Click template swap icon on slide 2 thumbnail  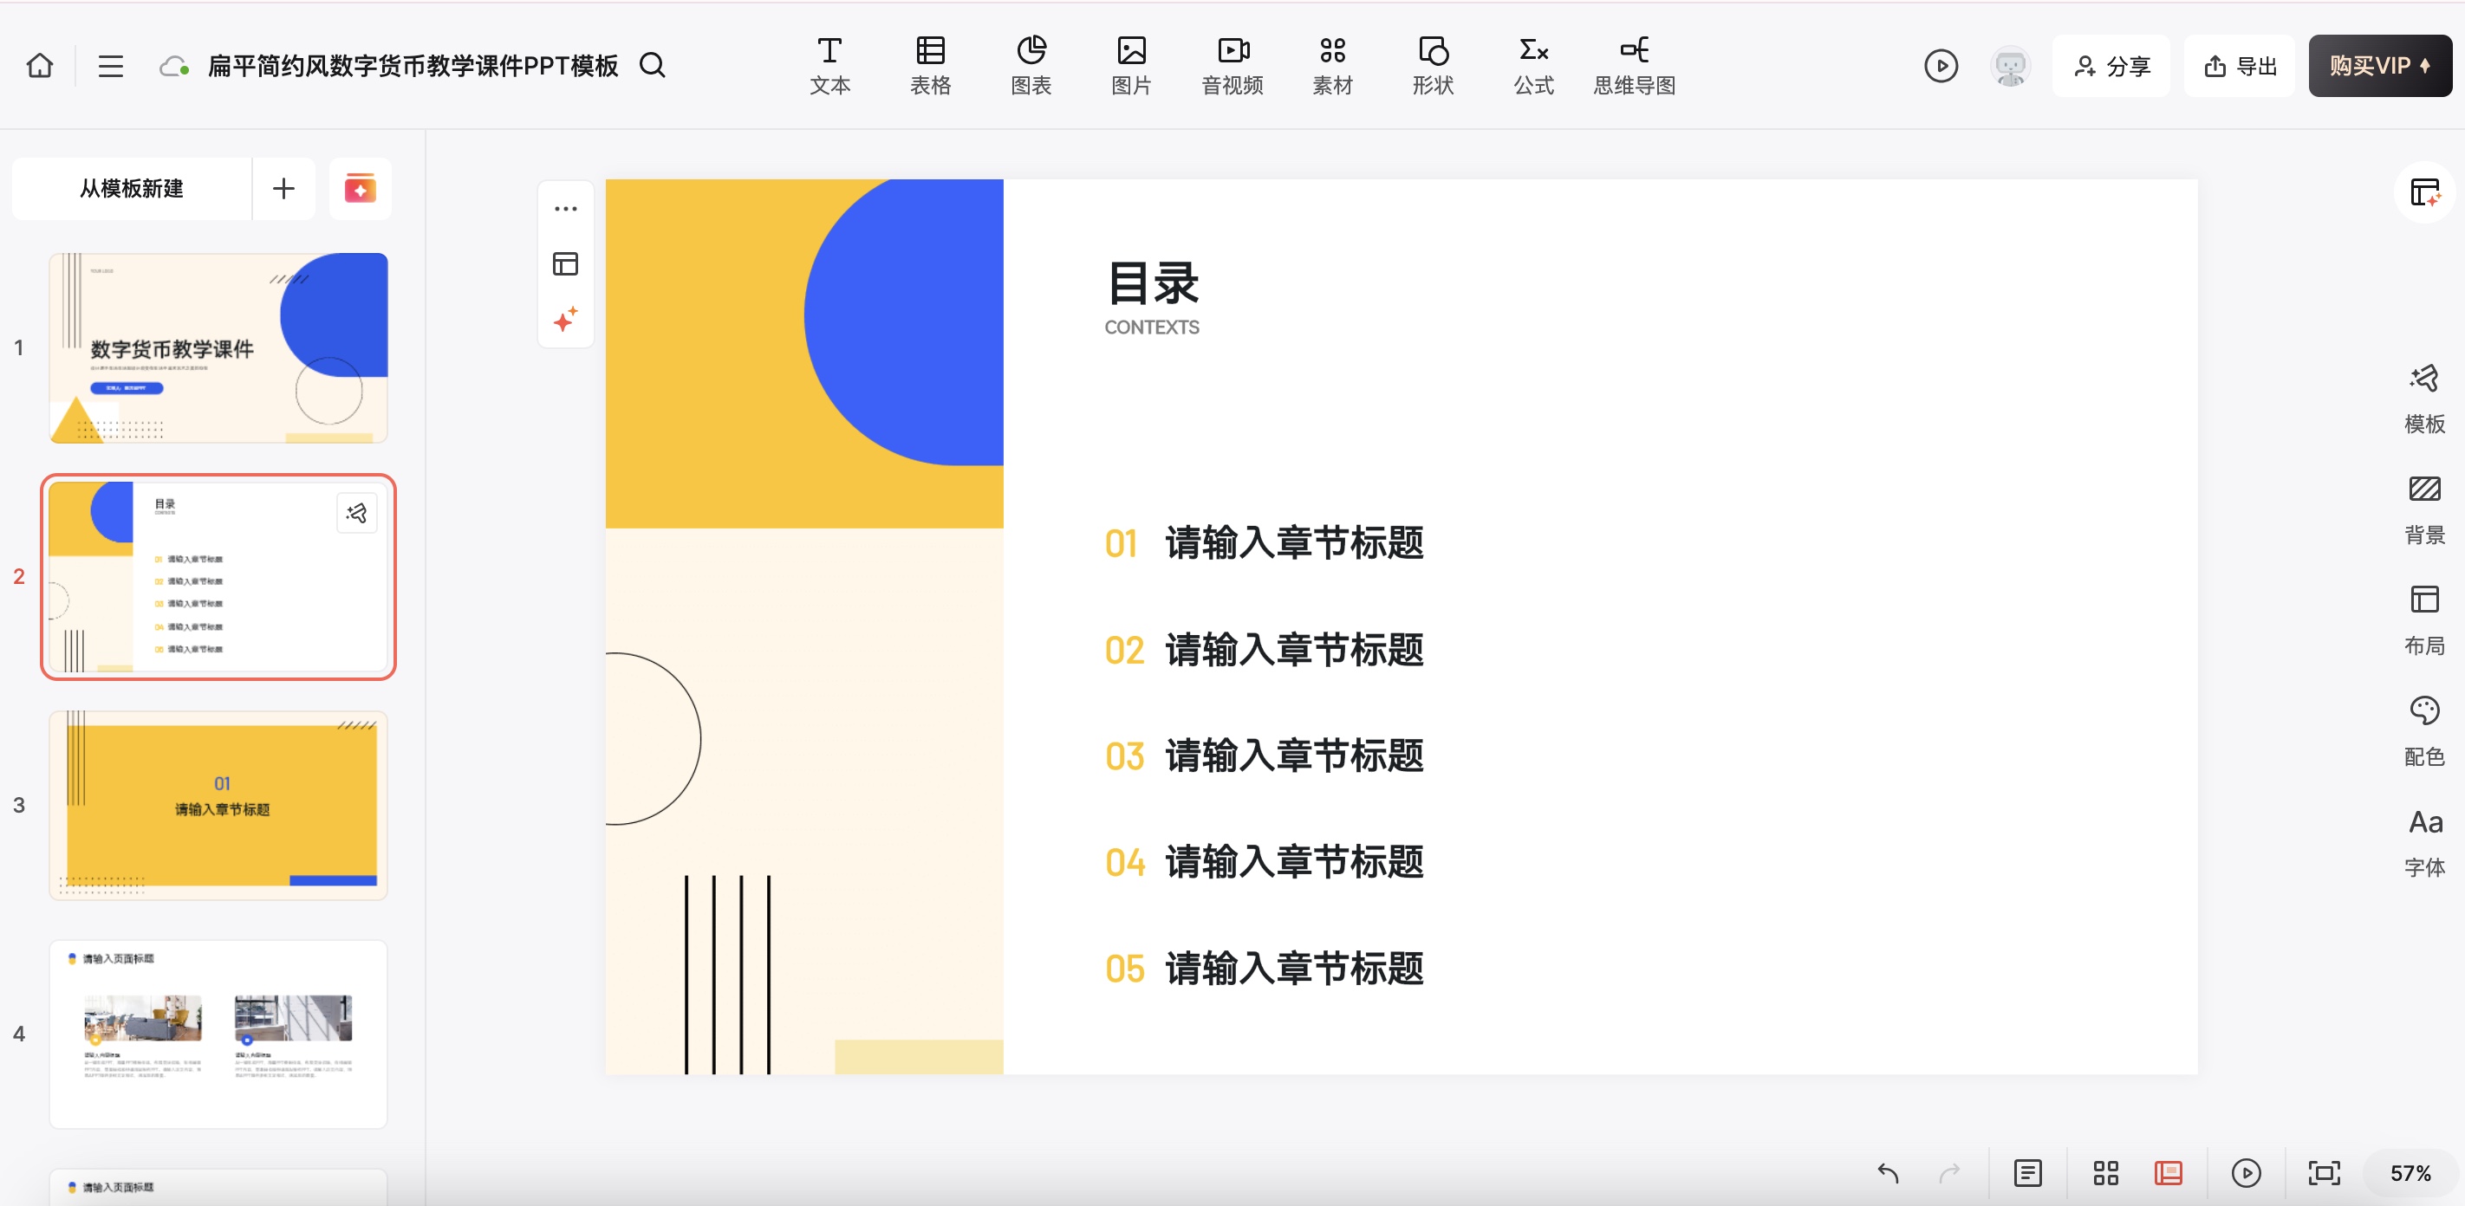(x=357, y=514)
